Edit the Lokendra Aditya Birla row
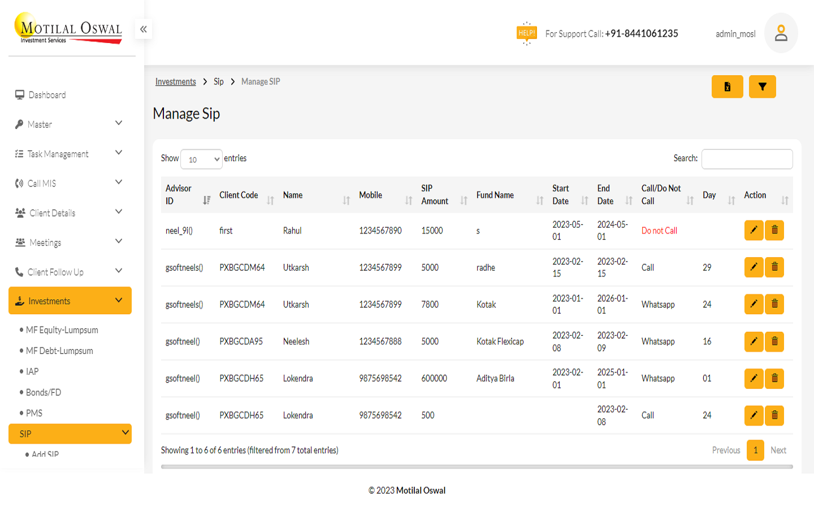Viewport: 814px width, 507px height. tap(754, 378)
